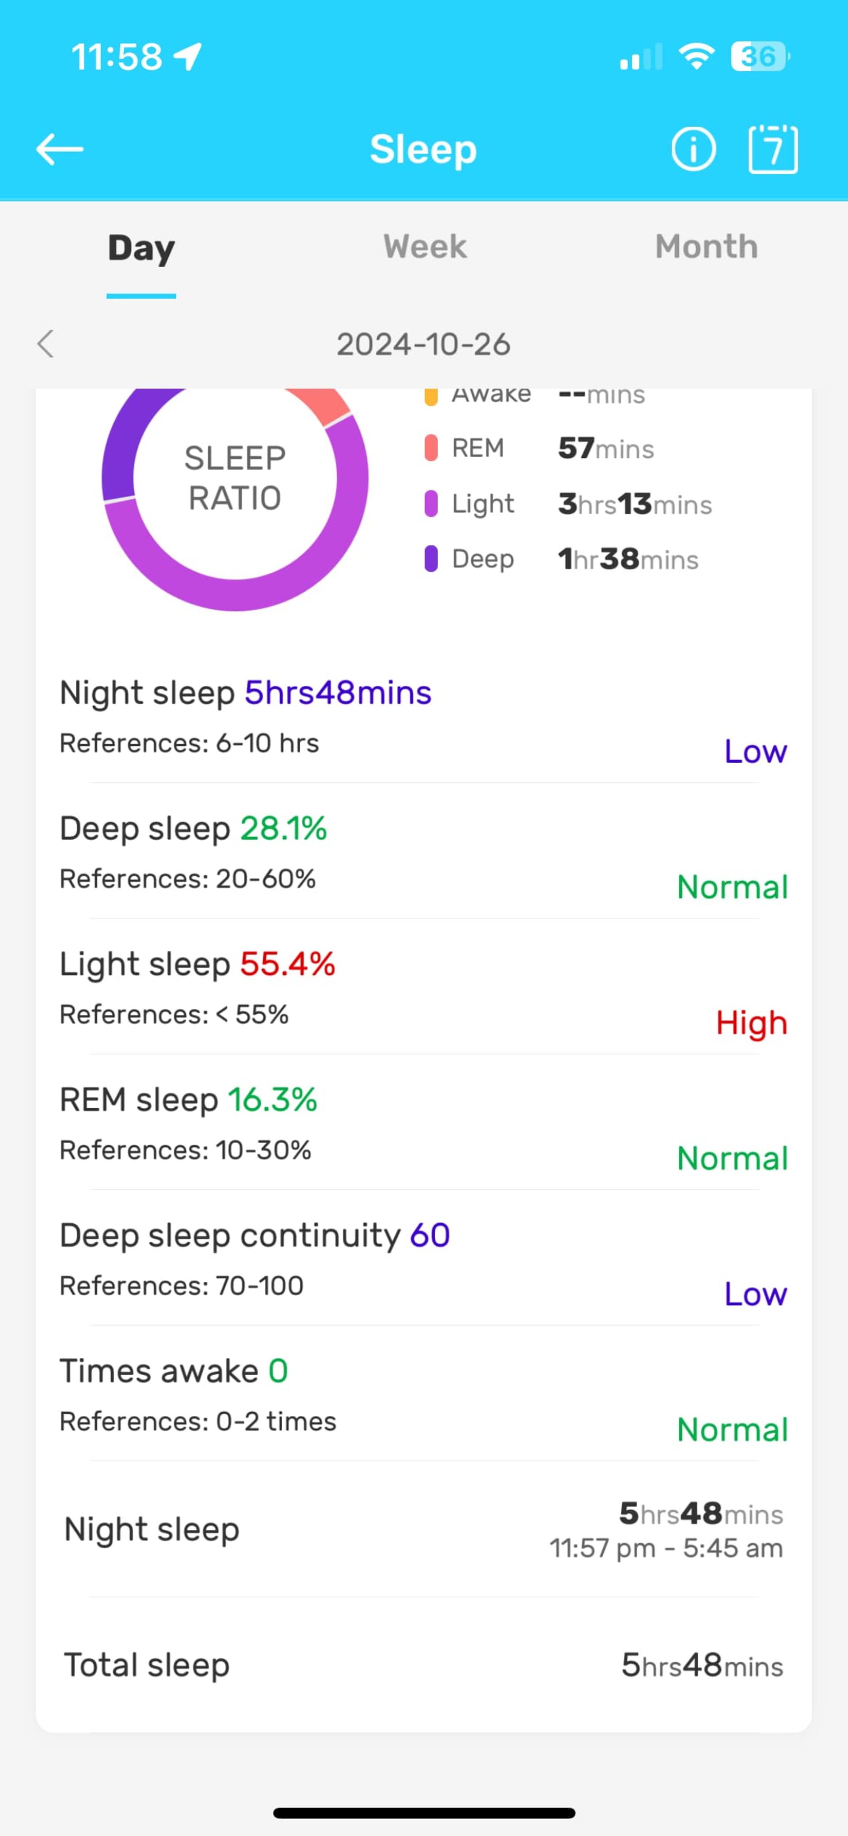
Task: Tap the location arrow status icon
Action: [188, 56]
